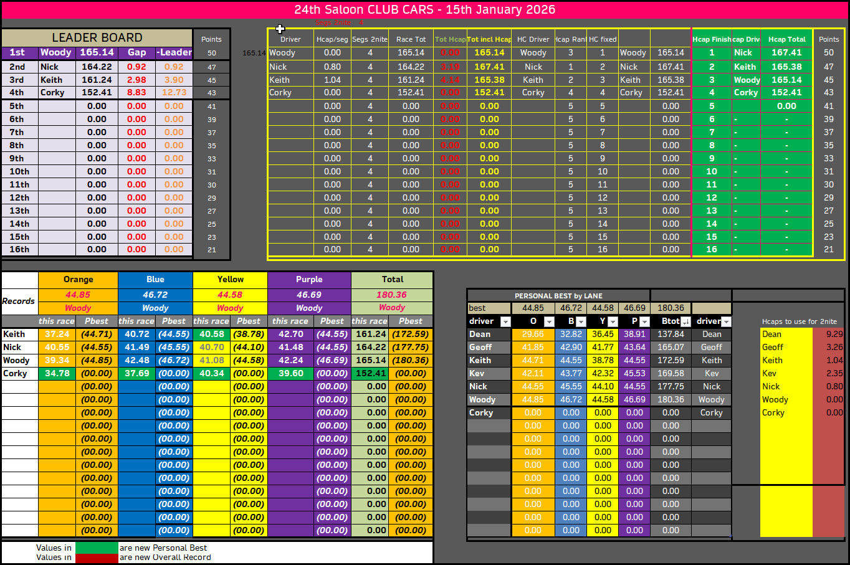Open the P lane filter dropdown
The height and width of the screenshot is (565, 850).
(x=644, y=321)
